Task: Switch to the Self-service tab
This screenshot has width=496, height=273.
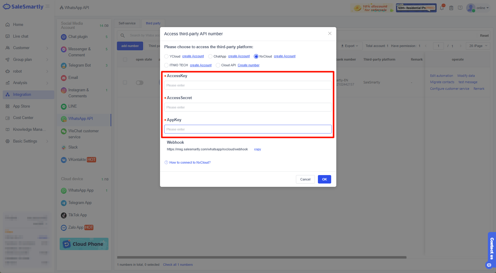Action: pos(127,23)
